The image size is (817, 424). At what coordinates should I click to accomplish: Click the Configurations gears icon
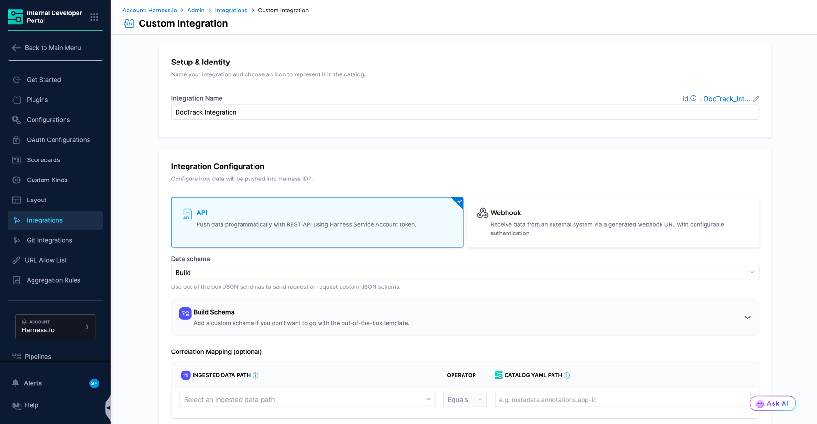click(17, 120)
